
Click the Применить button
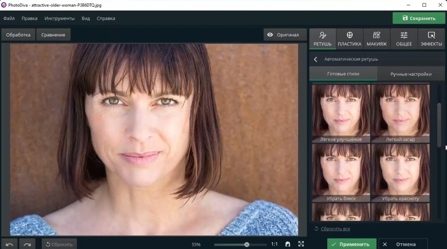point(351,244)
